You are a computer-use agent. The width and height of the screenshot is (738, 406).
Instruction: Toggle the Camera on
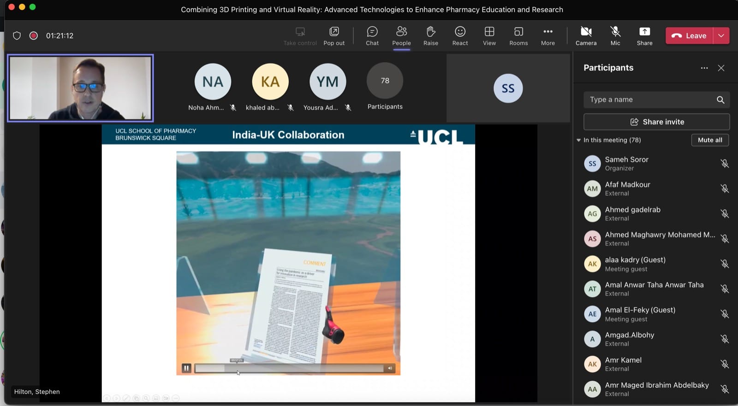pyautogui.click(x=586, y=36)
